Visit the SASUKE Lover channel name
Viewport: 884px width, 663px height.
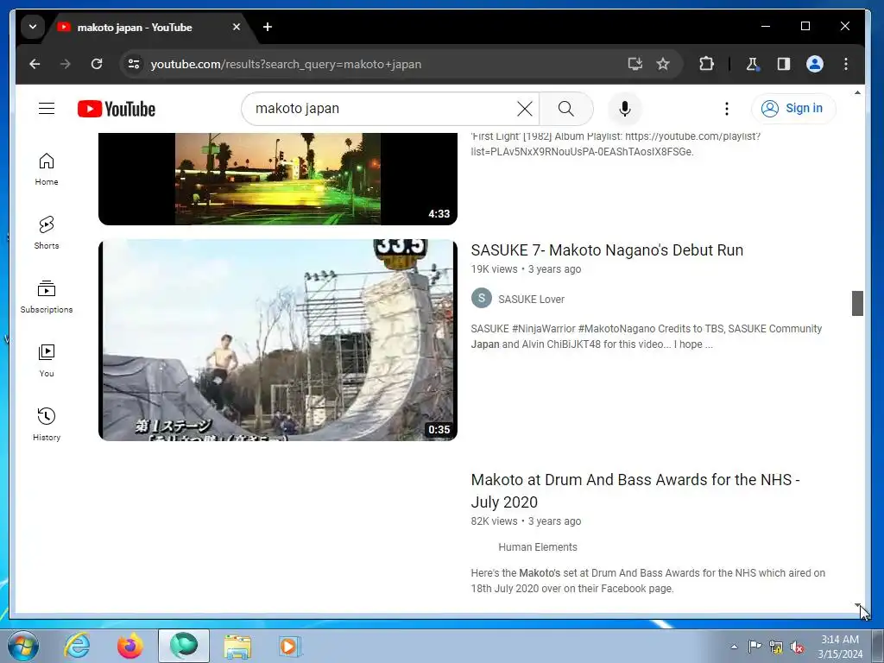point(531,300)
